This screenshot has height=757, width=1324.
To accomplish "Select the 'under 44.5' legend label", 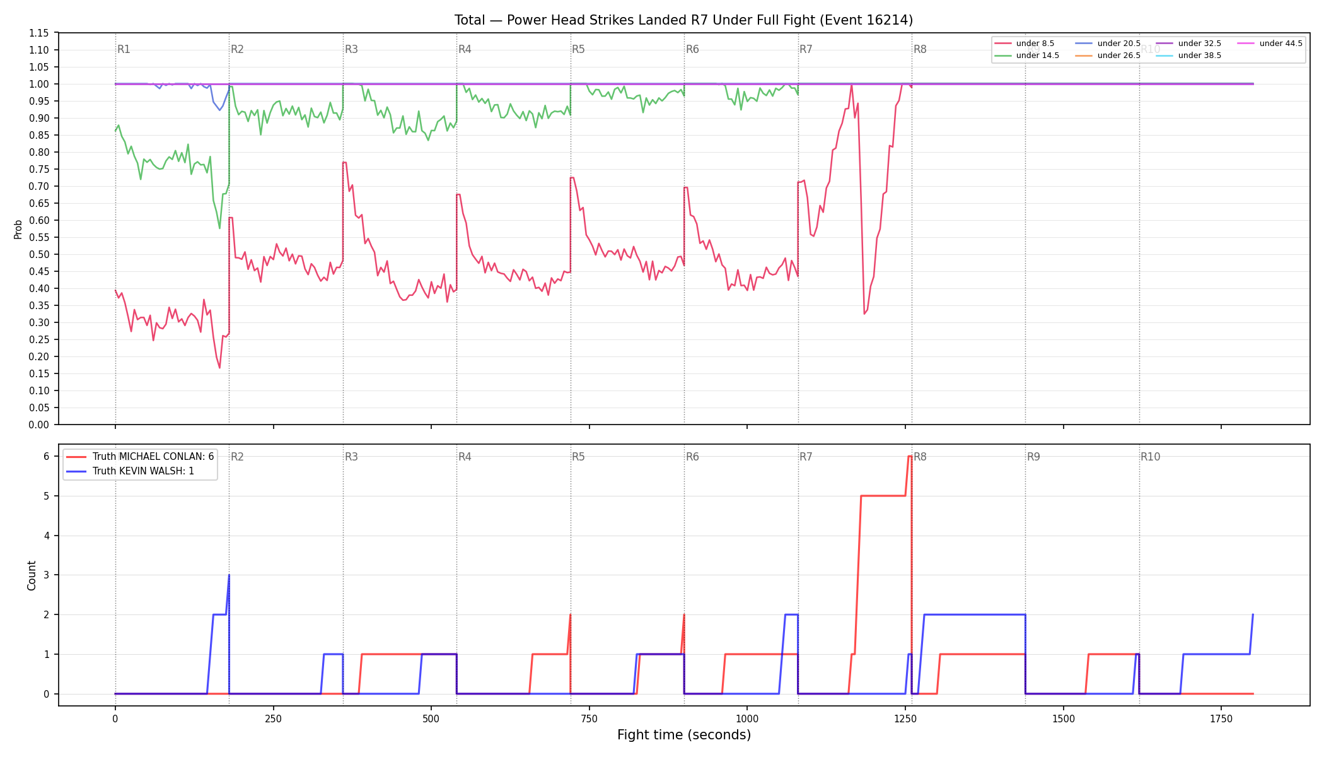I will click(x=1281, y=44).
